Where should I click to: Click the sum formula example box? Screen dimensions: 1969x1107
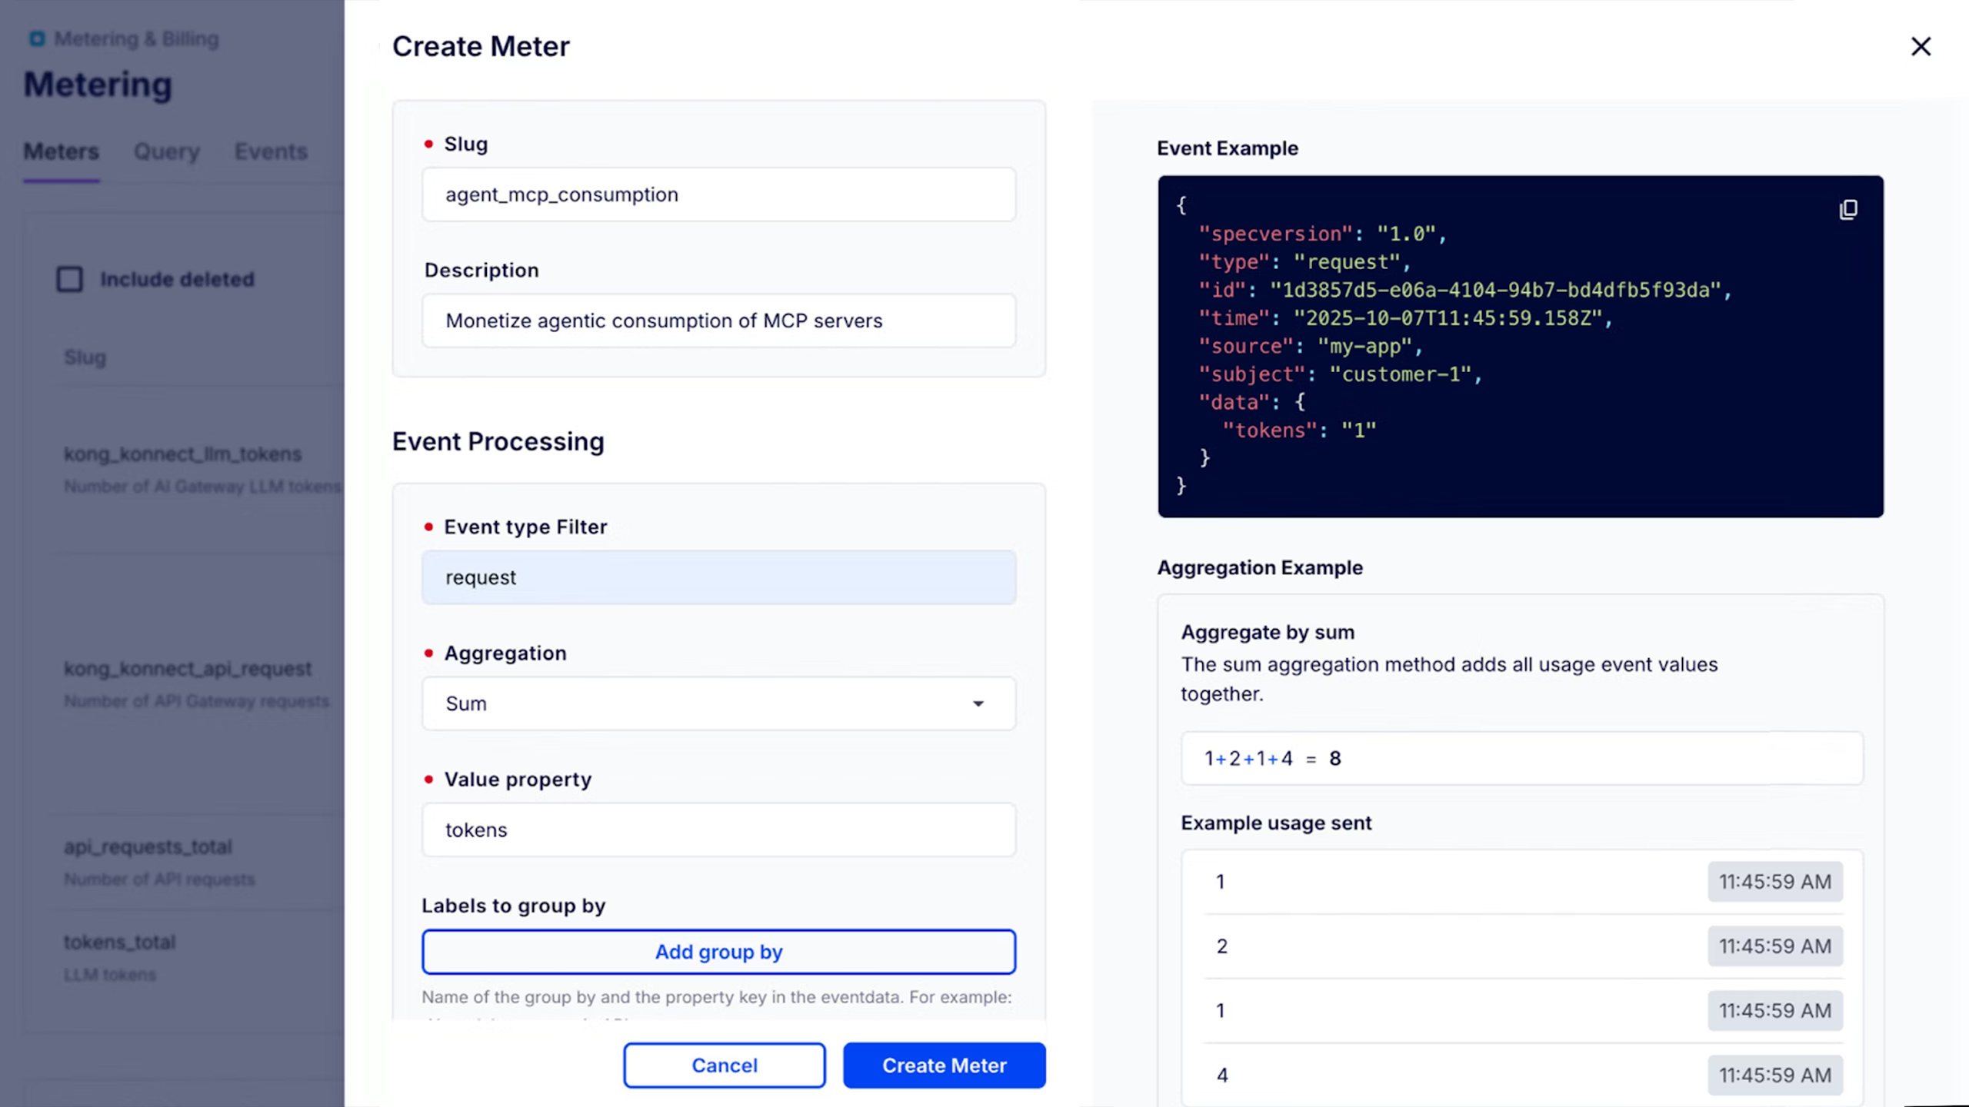pos(1521,759)
